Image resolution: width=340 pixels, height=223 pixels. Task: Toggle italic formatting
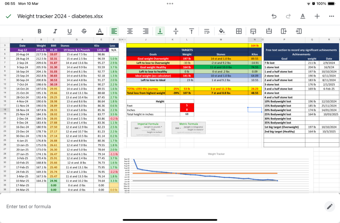[55, 31]
